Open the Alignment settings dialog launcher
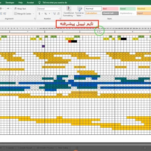The width and height of the screenshot is (151, 151). [35, 18]
